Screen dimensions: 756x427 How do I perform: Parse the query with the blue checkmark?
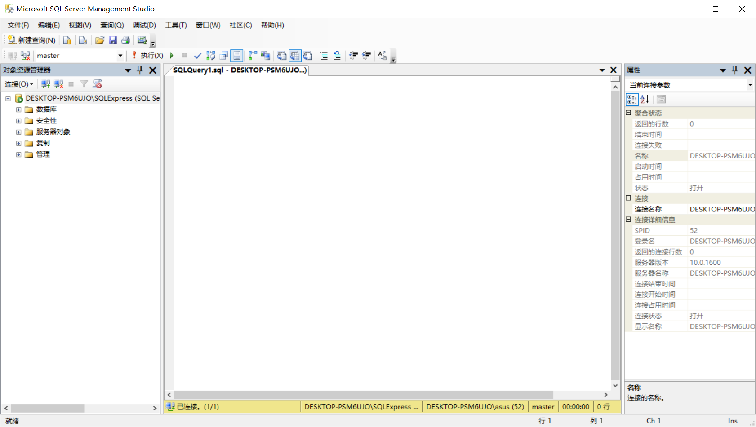pos(197,56)
